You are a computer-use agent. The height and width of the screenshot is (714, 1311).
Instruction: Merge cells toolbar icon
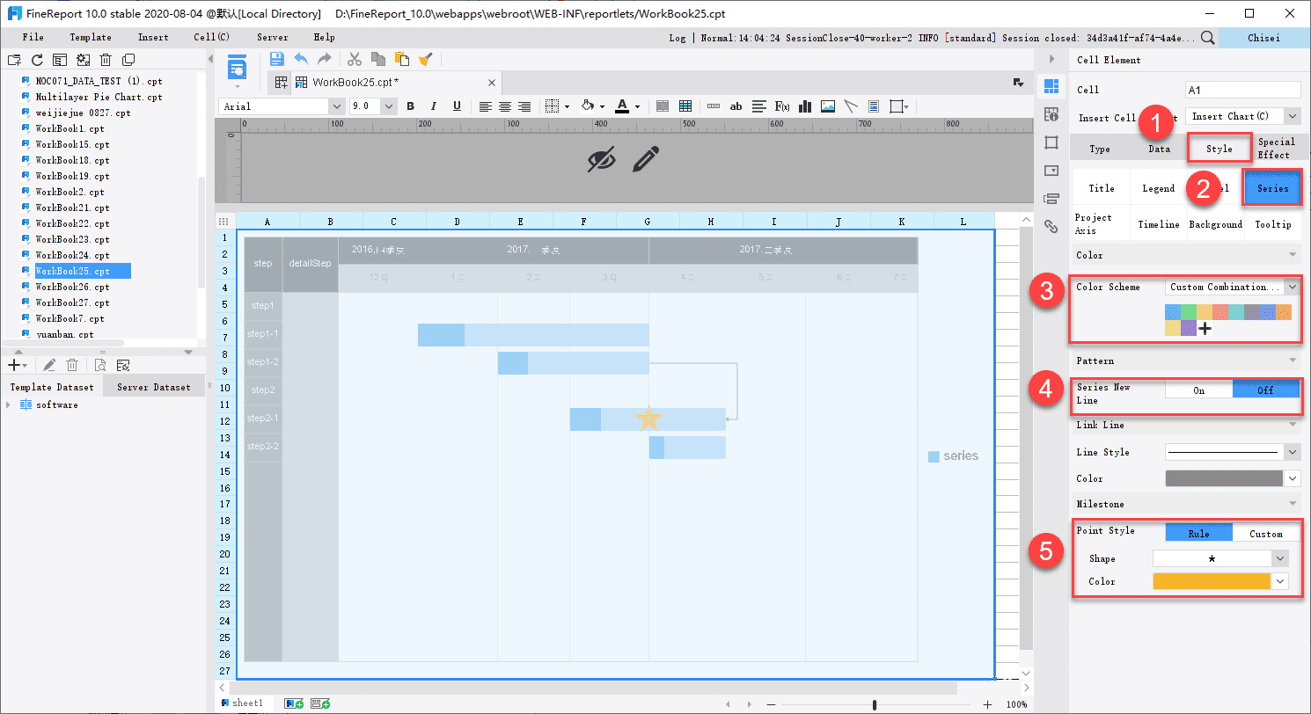tap(663, 106)
